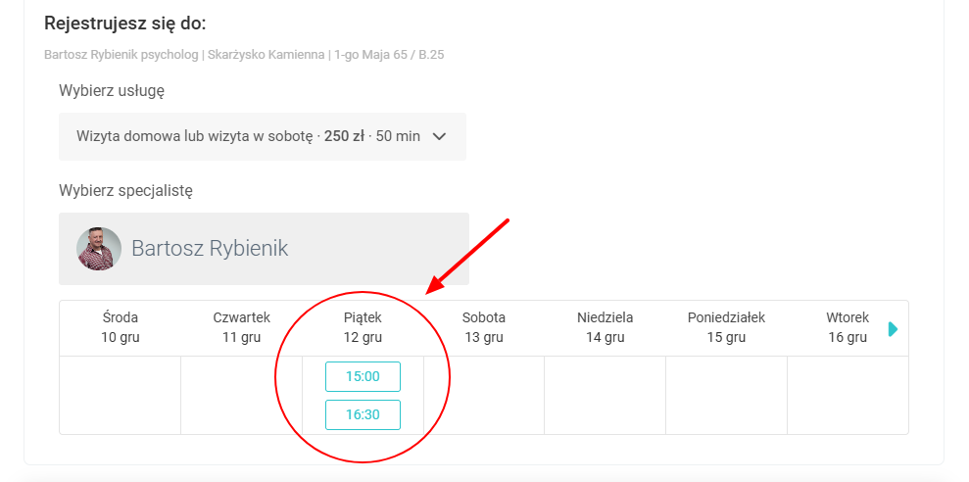The image size is (969, 482).
Task: Click the empty slot cell under Sobota
Action: [x=484, y=395]
